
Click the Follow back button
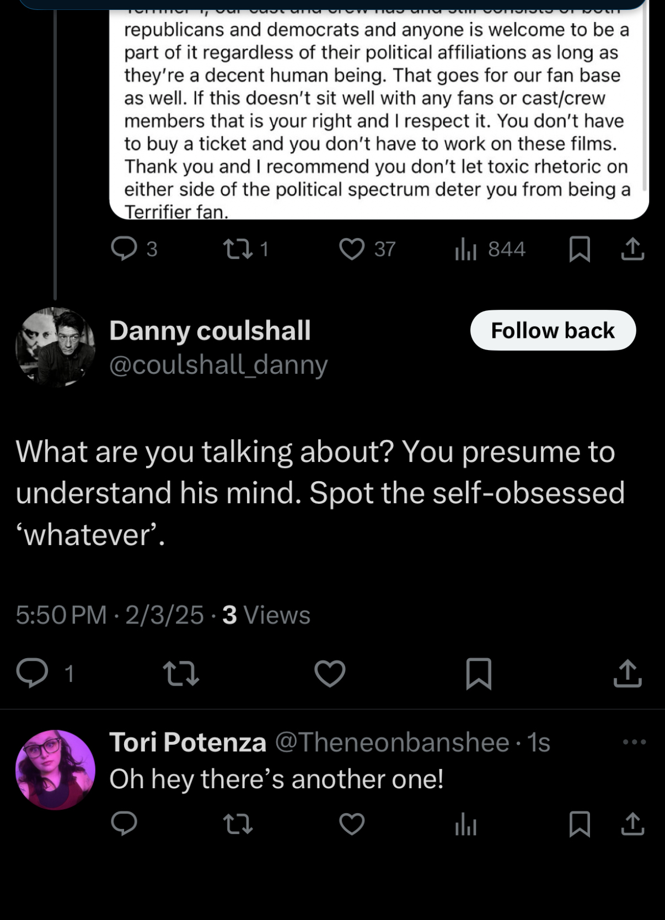pyautogui.click(x=553, y=330)
